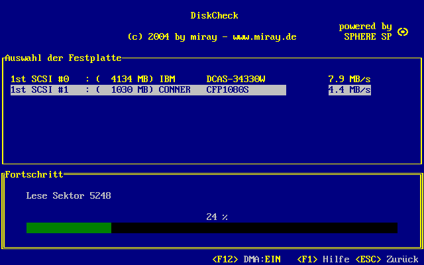Screen dimensions: 424x265
Task: Click the SPHERE SP logo icon
Action: [x=403, y=32]
